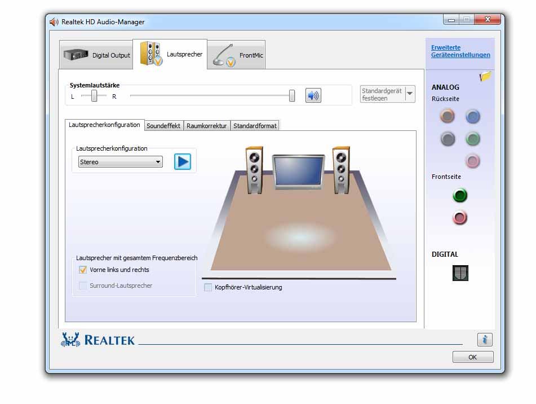Open the Standardformat tab

[x=255, y=126]
